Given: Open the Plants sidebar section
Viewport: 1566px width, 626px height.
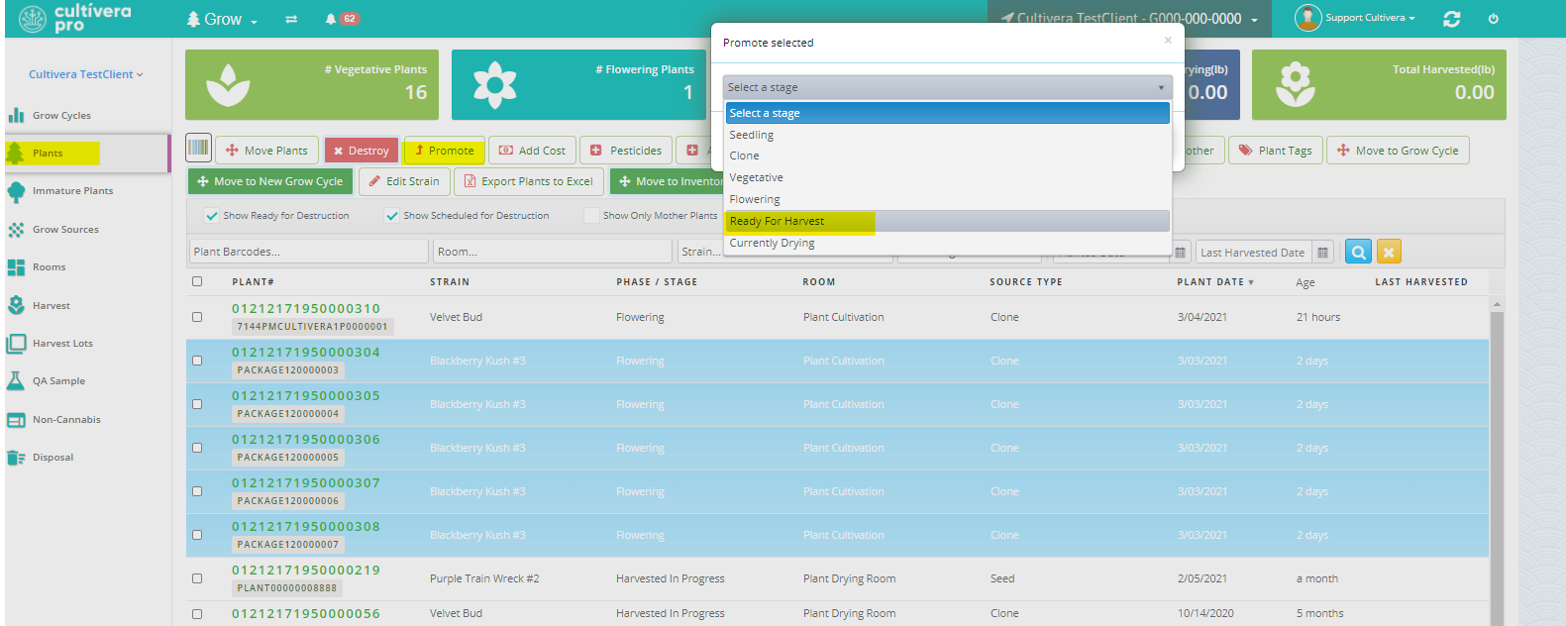Looking at the screenshot, I should pyautogui.click(x=48, y=154).
